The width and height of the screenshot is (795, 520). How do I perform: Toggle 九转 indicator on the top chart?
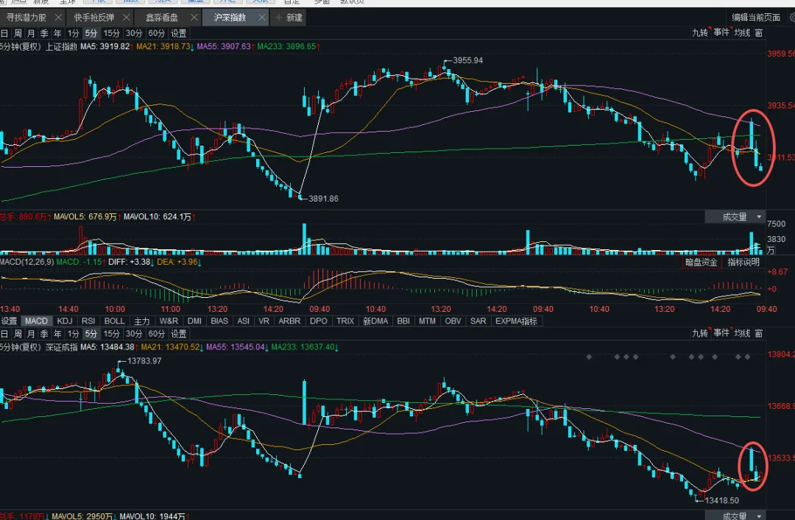tap(699, 33)
